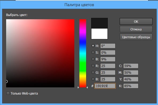Click the M magenta field showing 50%
Screen dimensions: 158x105
point(131,72)
